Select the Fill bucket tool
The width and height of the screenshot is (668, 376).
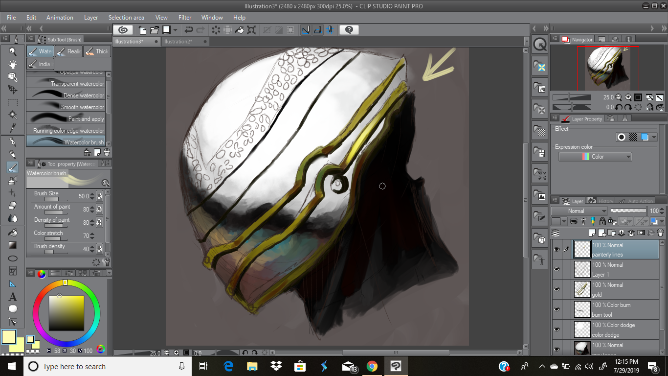(x=13, y=233)
